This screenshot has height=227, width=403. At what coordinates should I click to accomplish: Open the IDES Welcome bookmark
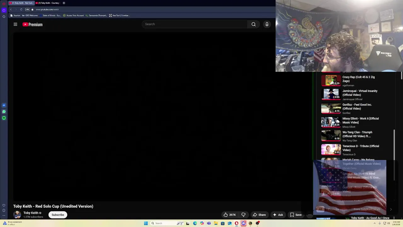coord(30,15)
